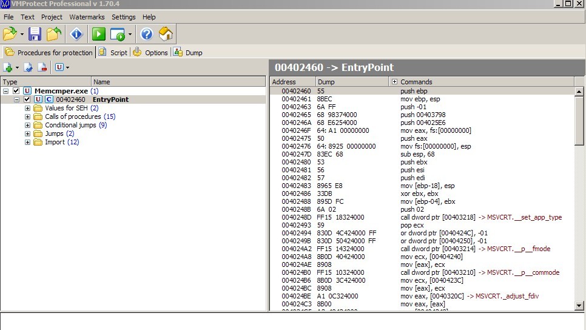Image resolution: width=586 pixels, height=330 pixels.
Task: Collapse the Memcmper.exe tree node
Action: [5, 91]
